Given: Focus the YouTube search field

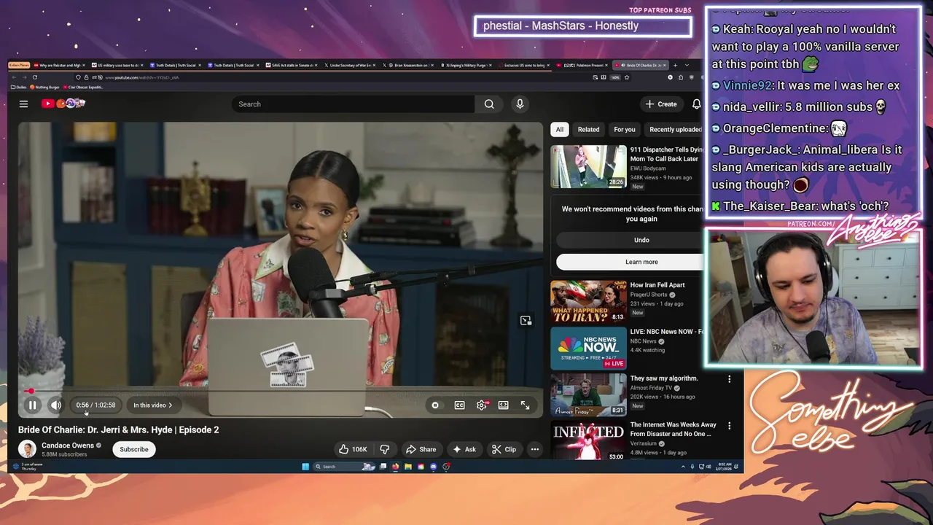Looking at the screenshot, I should coord(353,104).
